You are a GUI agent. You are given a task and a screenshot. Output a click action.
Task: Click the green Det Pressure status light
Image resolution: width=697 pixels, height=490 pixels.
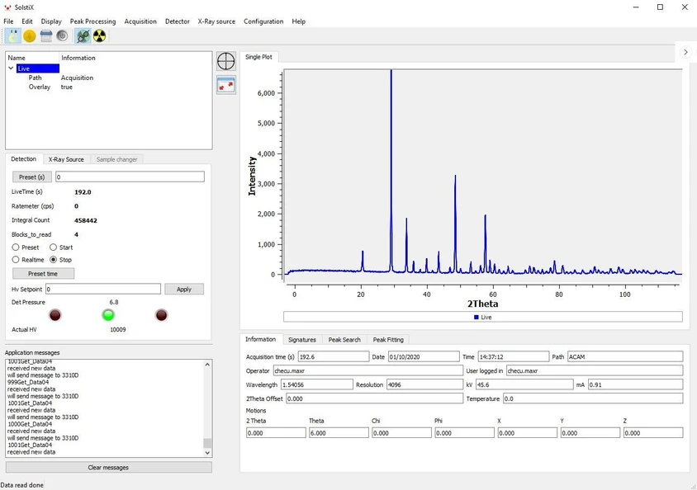(x=107, y=314)
